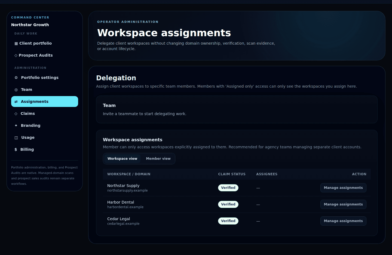Click the diamond icon beside Claims
392x255 pixels.
click(16, 114)
